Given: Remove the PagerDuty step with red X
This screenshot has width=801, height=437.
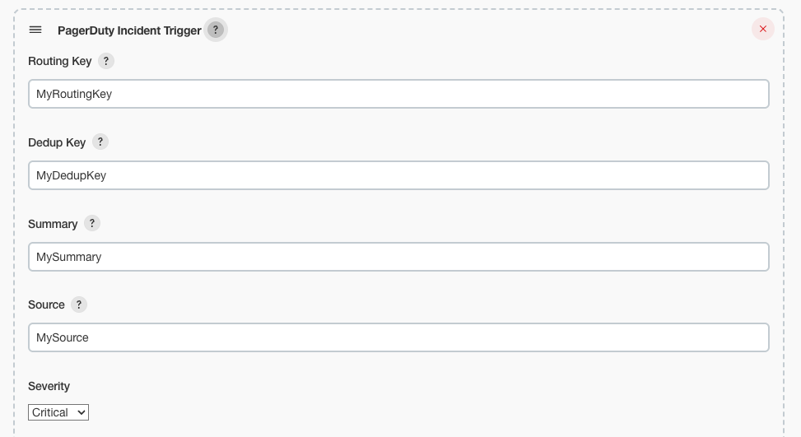Looking at the screenshot, I should 762,29.
